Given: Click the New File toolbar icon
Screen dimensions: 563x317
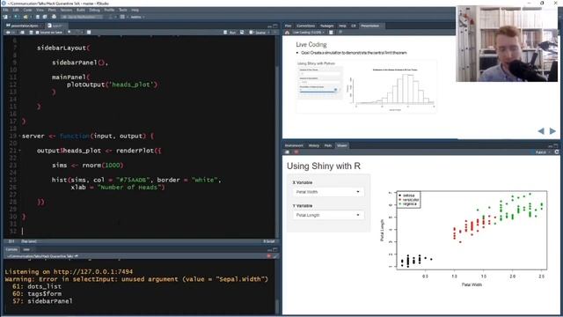Looking at the screenshot, I should pyautogui.click(x=5, y=17).
